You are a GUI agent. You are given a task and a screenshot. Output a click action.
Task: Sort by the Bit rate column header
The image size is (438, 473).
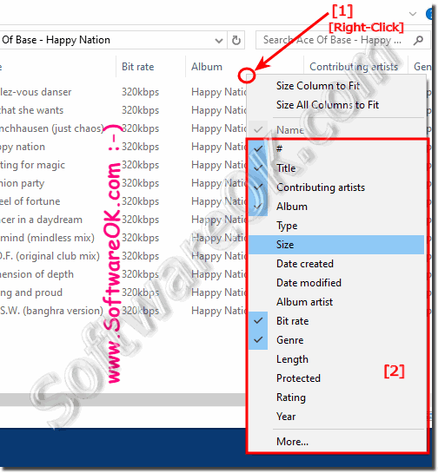(x=137, y=66)
